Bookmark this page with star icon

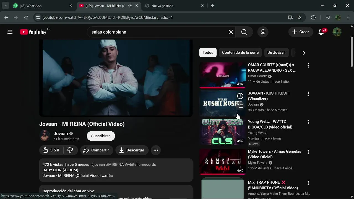pos(299,17)
